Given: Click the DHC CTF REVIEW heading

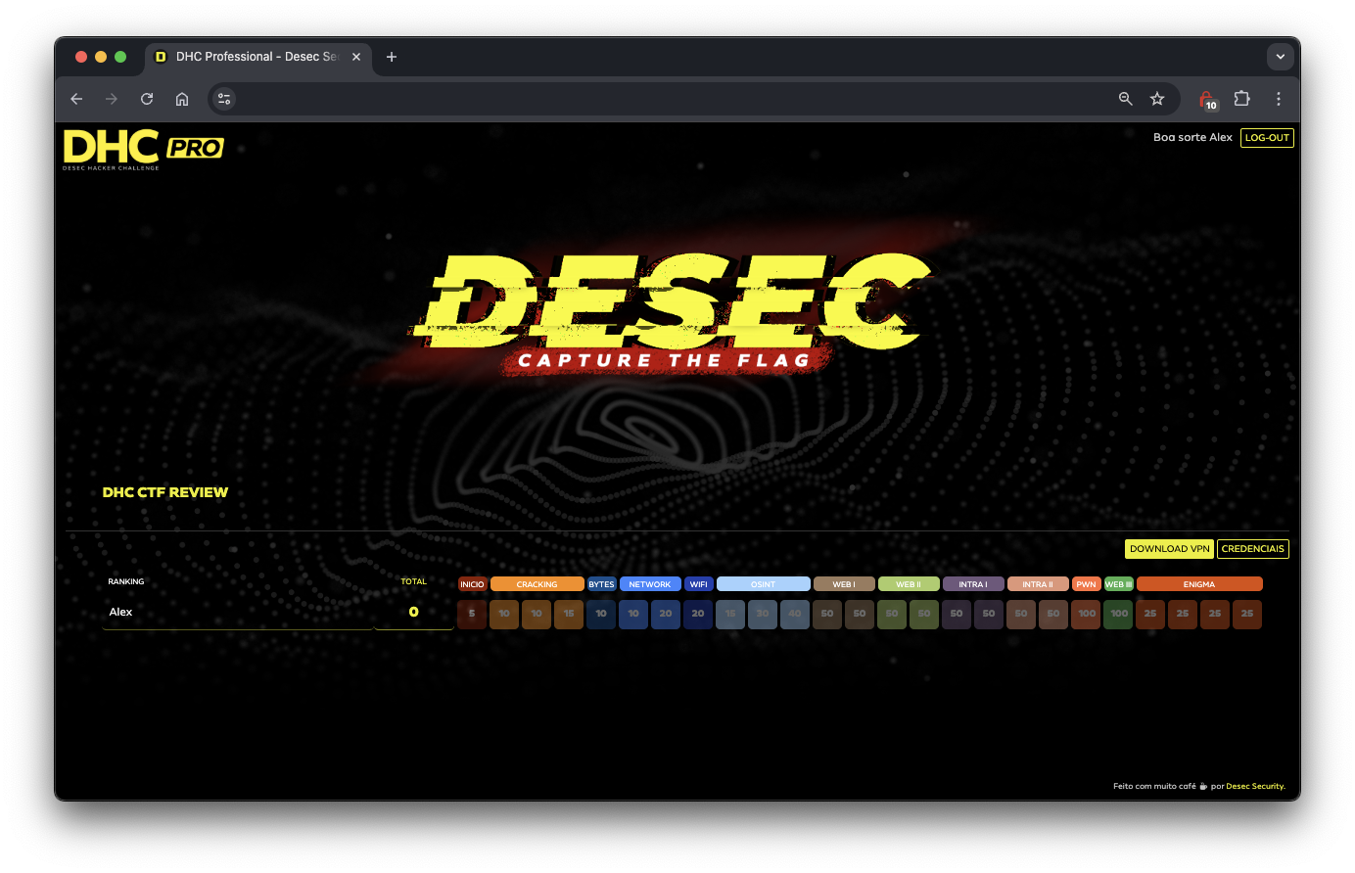Looking at the screenshot, I should click(x=165, y=492).
